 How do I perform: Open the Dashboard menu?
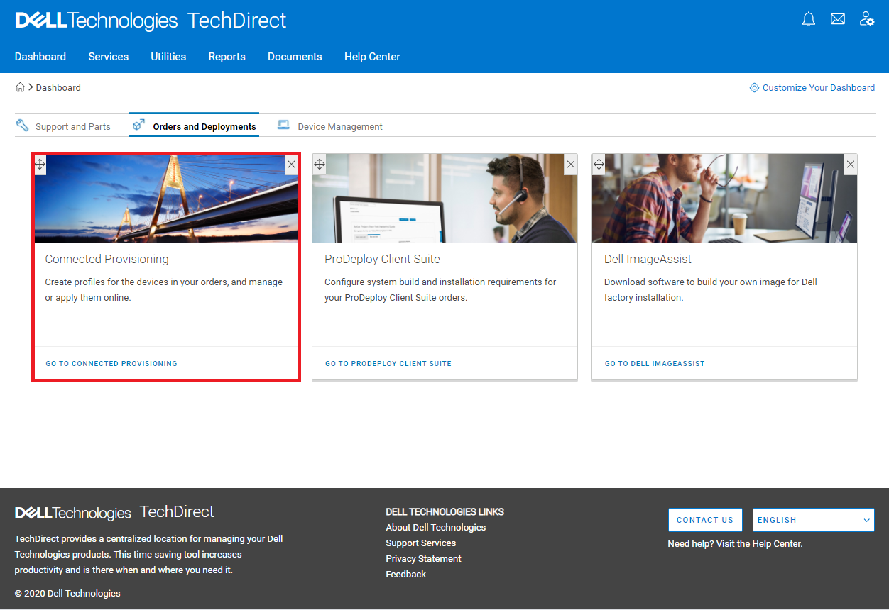[40, 57]
